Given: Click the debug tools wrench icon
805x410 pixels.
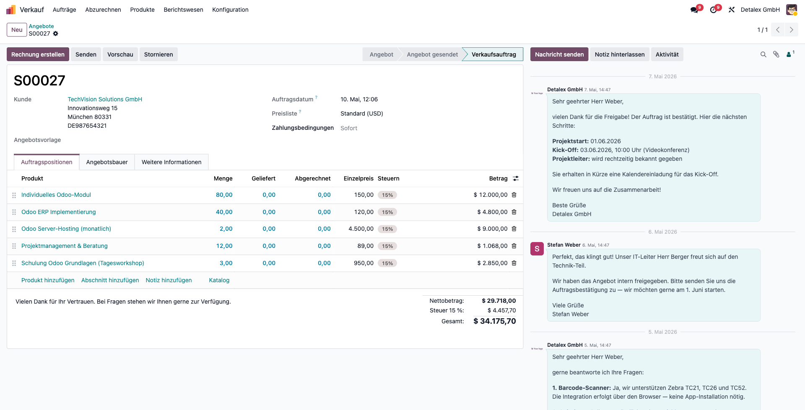Looking at the screenshot, I should 732,10.
